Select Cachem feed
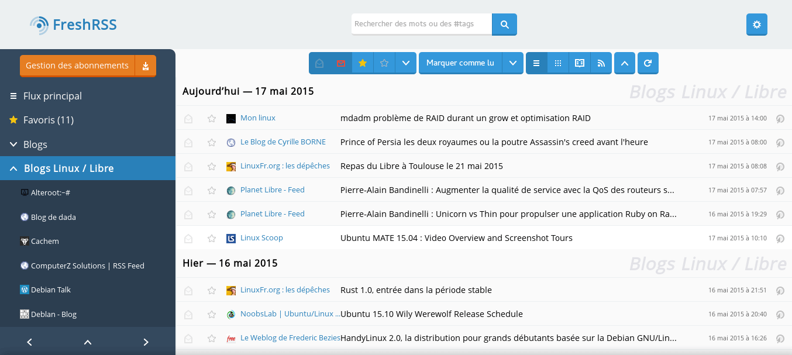792x355 pixels. point(45,241)
